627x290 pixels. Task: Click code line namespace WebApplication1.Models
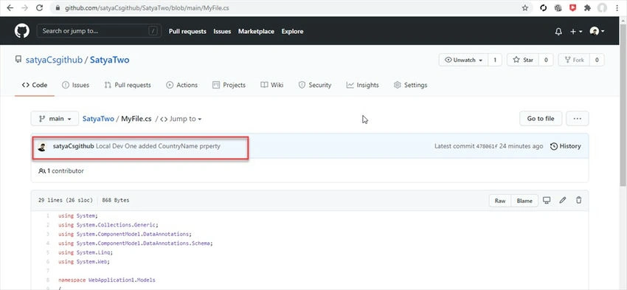106,280
